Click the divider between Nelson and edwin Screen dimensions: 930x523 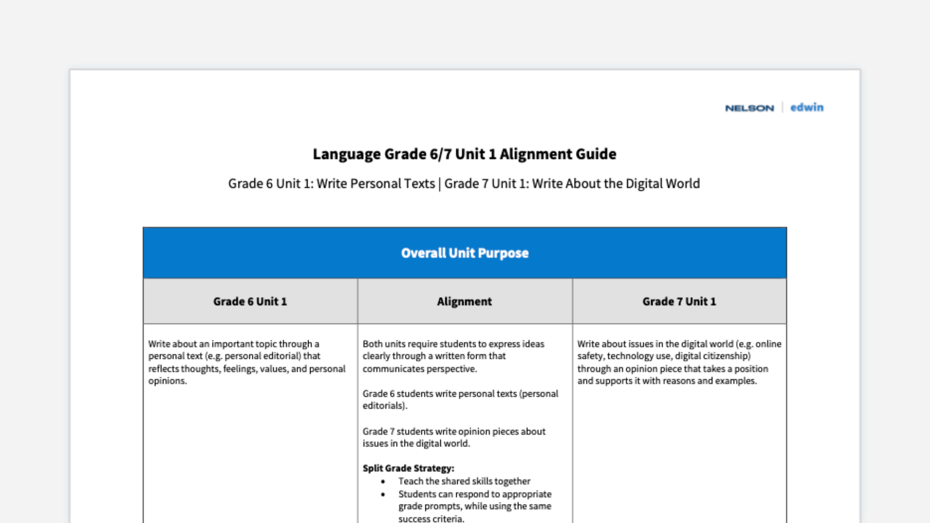coord(782,108)
